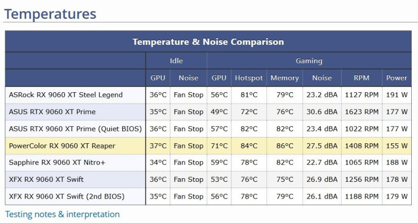The height and width of the screenshot is (223, 418).
Task: Click the Gaming group header
Action: [x=309, y=61]
